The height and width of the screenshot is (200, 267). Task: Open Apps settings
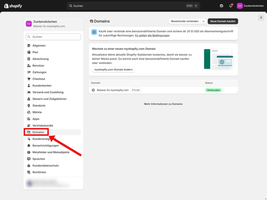[53, 119]
